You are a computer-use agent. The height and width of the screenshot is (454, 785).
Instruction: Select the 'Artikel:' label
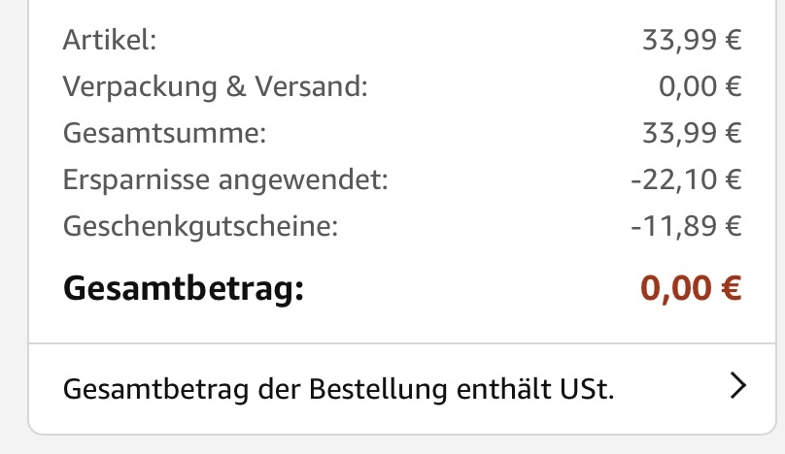[x=110, y=40]
